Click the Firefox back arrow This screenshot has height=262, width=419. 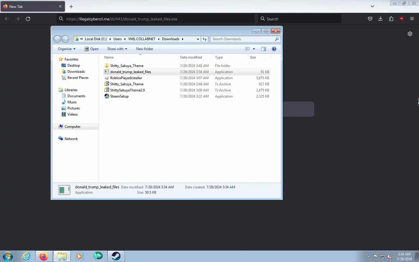point(7,19)
